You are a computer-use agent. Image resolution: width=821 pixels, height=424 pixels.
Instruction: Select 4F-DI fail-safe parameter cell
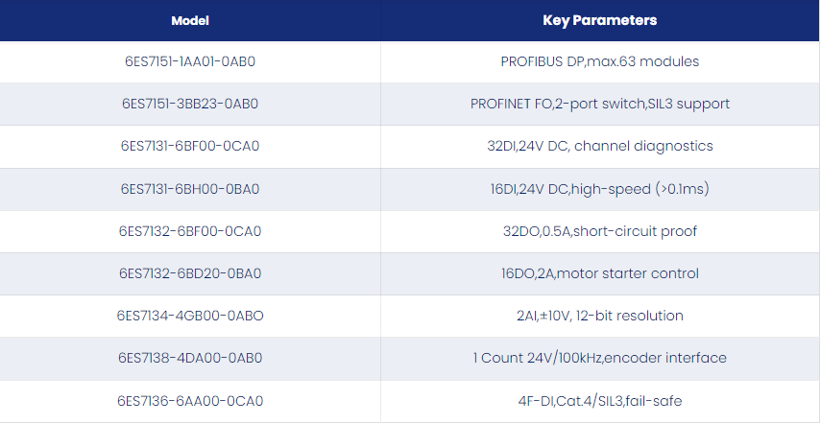point(600,402)
